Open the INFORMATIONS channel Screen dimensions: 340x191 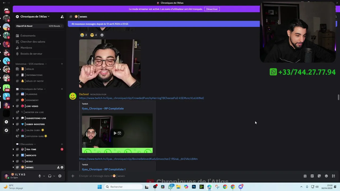pyautogui.click(x=39, y=75)
